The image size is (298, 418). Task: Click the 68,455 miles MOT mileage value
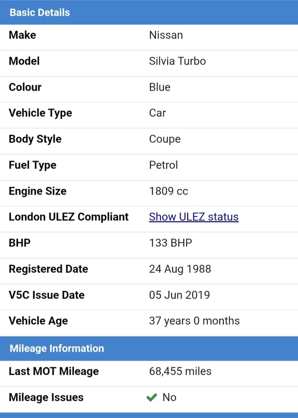click(x=180, y=371)
